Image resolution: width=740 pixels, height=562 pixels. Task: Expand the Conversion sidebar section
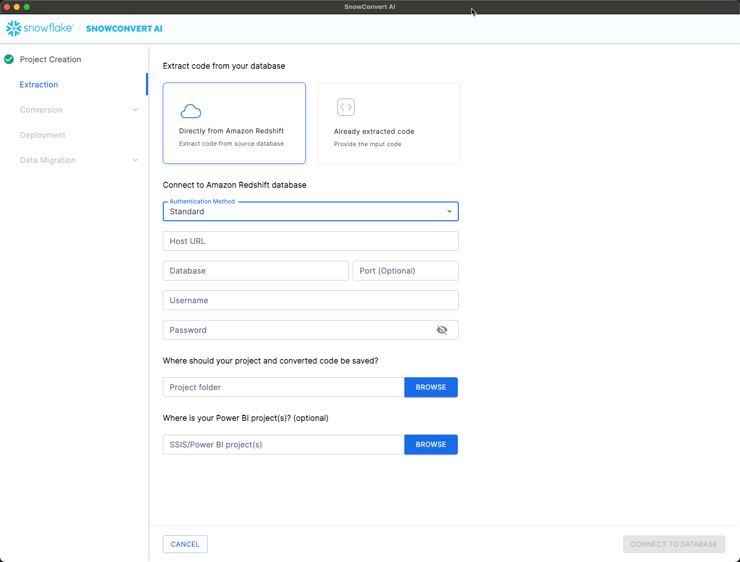(x=135, y=110)
